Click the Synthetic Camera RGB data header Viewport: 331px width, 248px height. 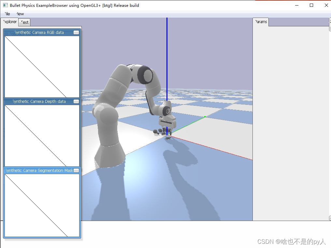click(39, 32)
